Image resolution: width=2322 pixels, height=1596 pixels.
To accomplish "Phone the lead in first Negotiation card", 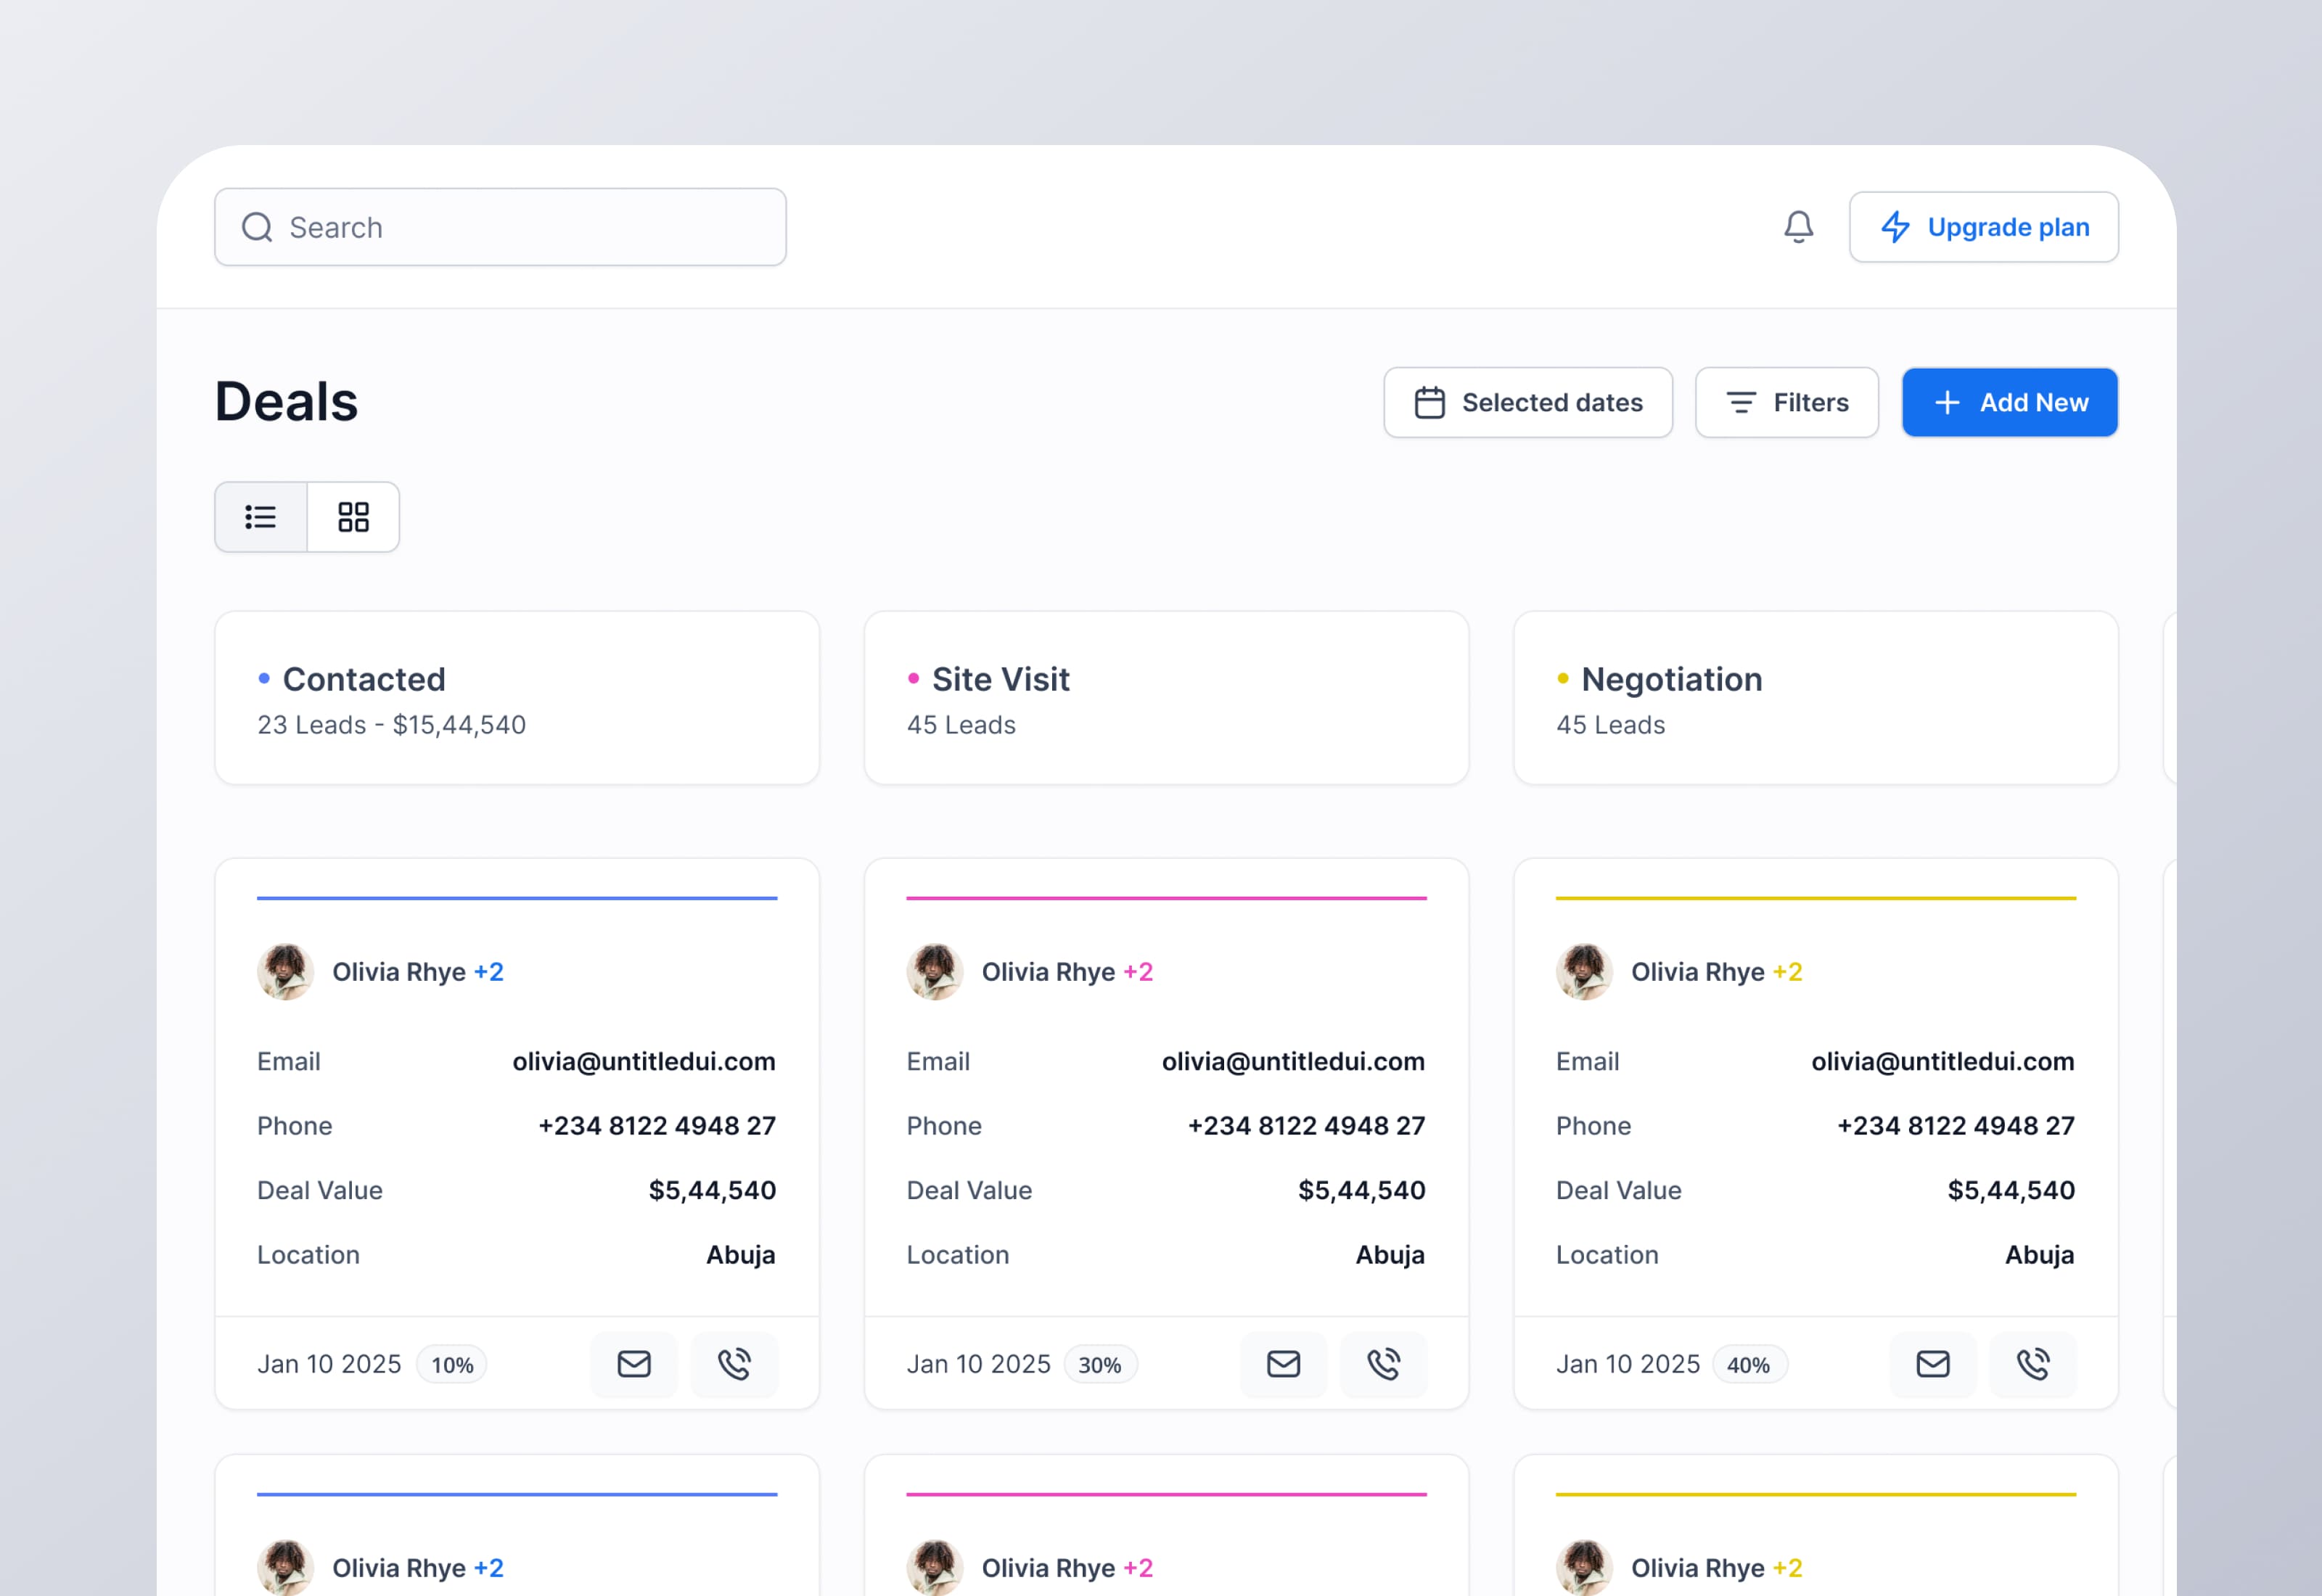I will (2032, 1364).
